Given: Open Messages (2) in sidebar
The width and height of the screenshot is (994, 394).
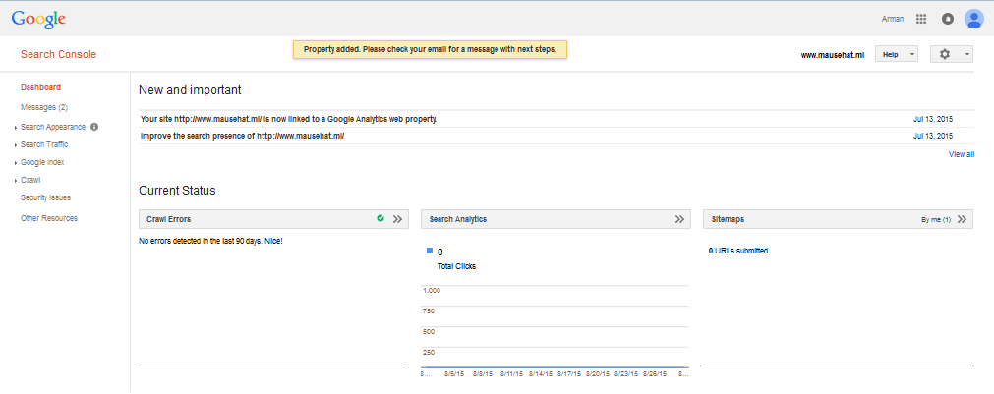Looking at the screenshot, I should click(43, 107).
